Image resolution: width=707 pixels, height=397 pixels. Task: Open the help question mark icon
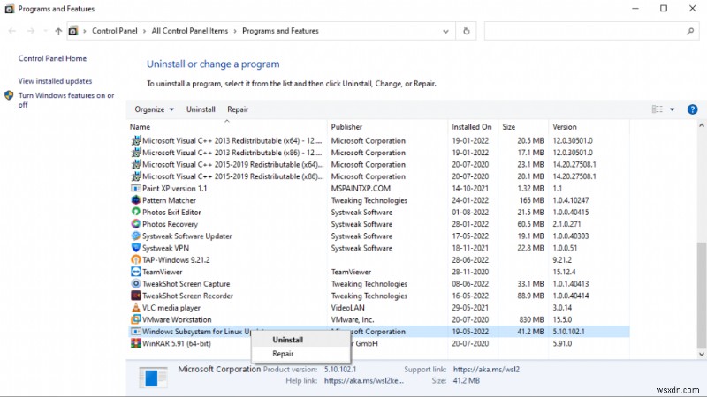pos(692,109)
